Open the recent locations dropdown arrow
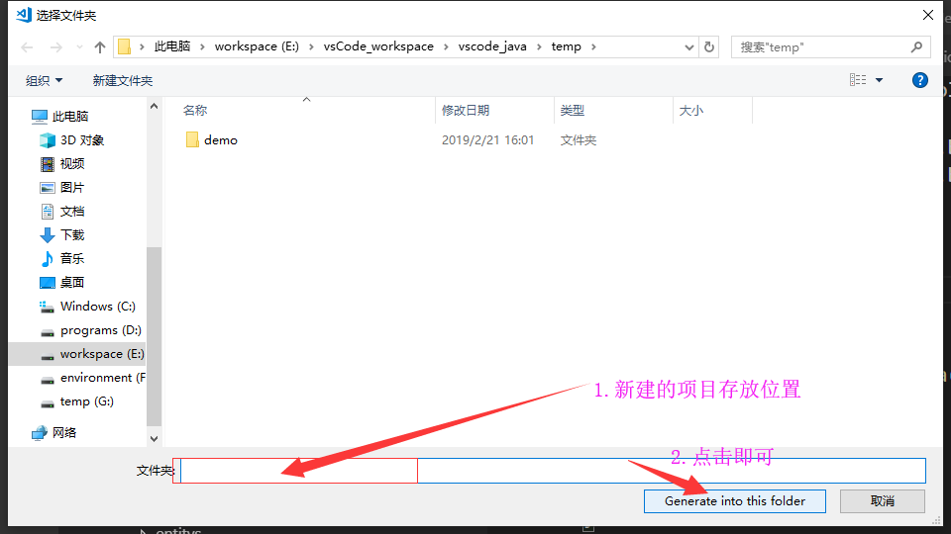The height and width of the screenshot is (534, 951). (79, 47)
